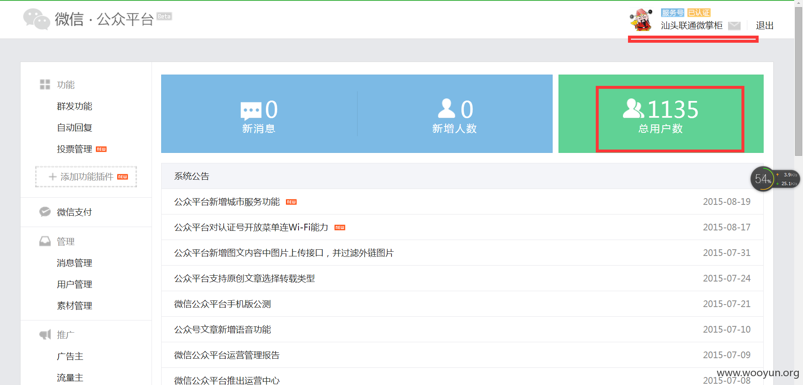Click the new badge beside 城市服务功能 announcement

pos(291,202)
